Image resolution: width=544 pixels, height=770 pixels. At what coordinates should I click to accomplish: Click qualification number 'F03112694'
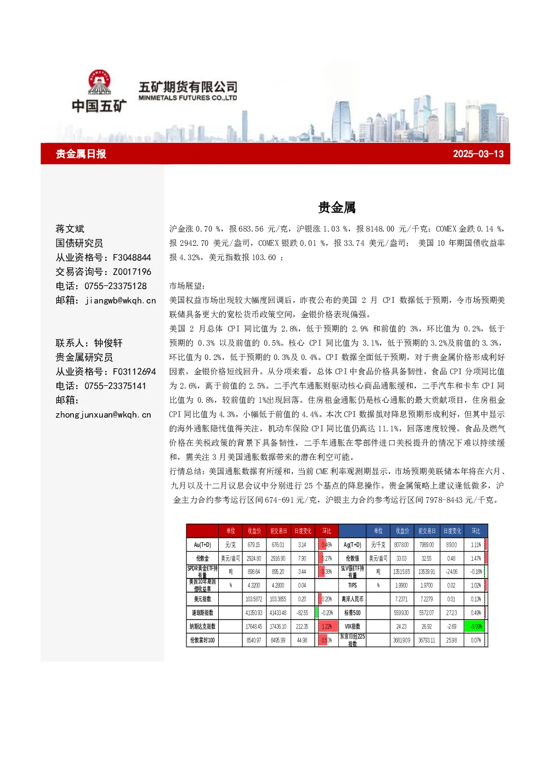134,372
